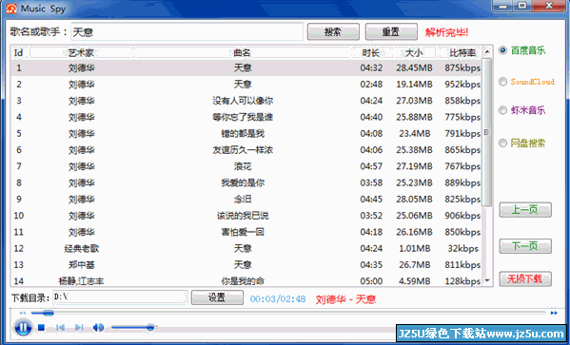Sort by the 大小 column header
Screen dimensions: 570x345
[414, 52]
